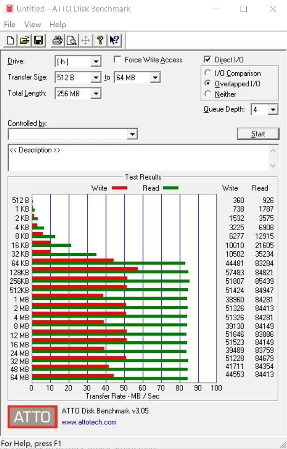Save results with the floppy disk icon
Viewport: 287px width, 449px height.
(38, 40)
